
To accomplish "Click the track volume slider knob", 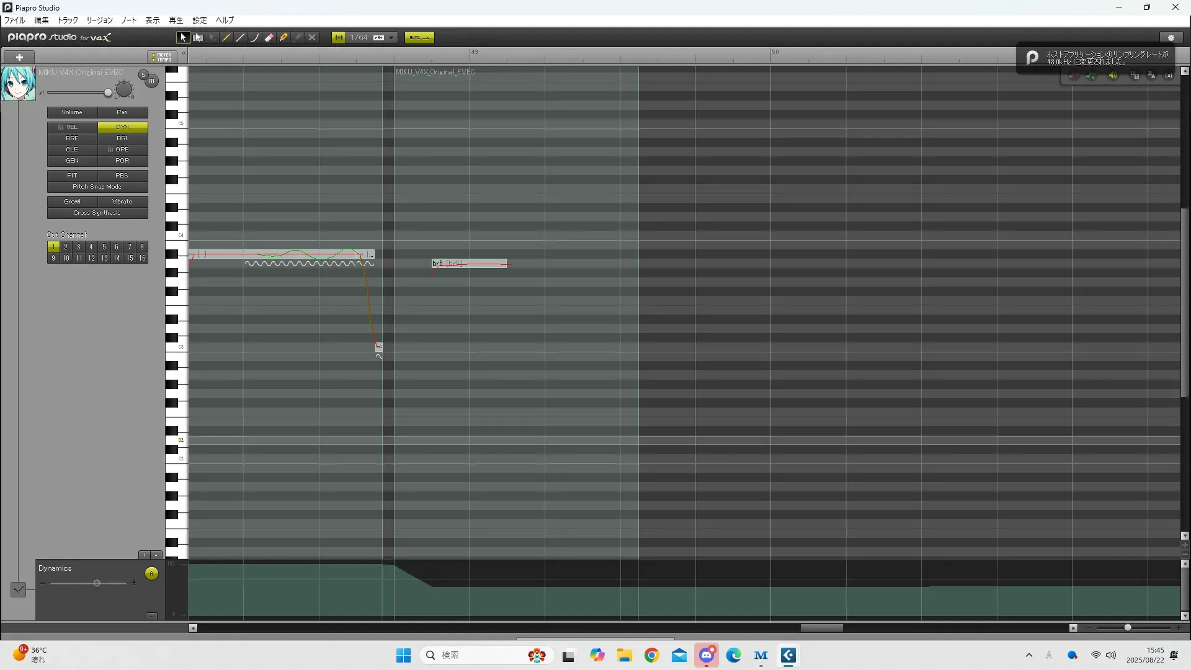I will coord(108,93).
